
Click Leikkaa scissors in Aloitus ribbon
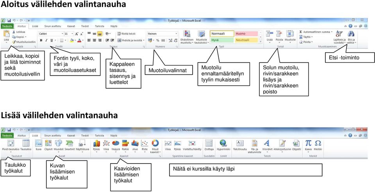(14, 32)
